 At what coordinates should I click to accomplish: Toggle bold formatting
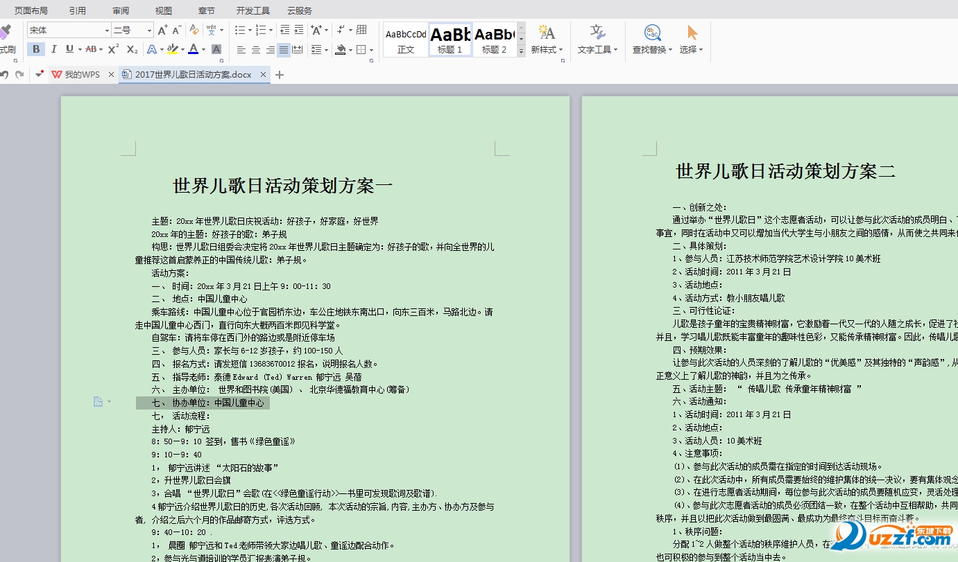(36, 49)
